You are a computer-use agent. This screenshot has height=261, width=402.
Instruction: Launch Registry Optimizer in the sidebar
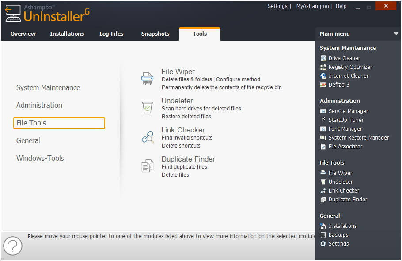[x=350, y=67]
